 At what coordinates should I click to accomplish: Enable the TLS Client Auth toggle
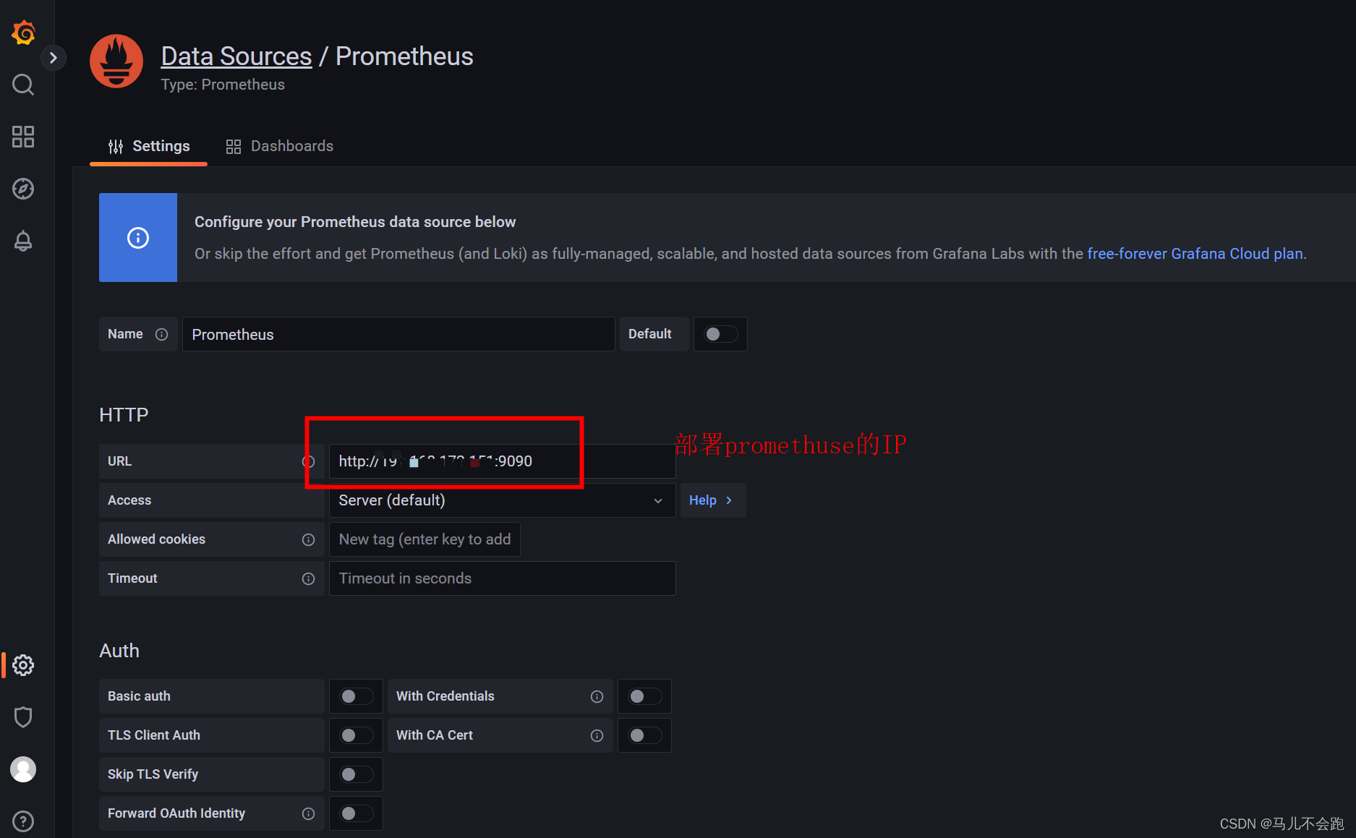357,735
